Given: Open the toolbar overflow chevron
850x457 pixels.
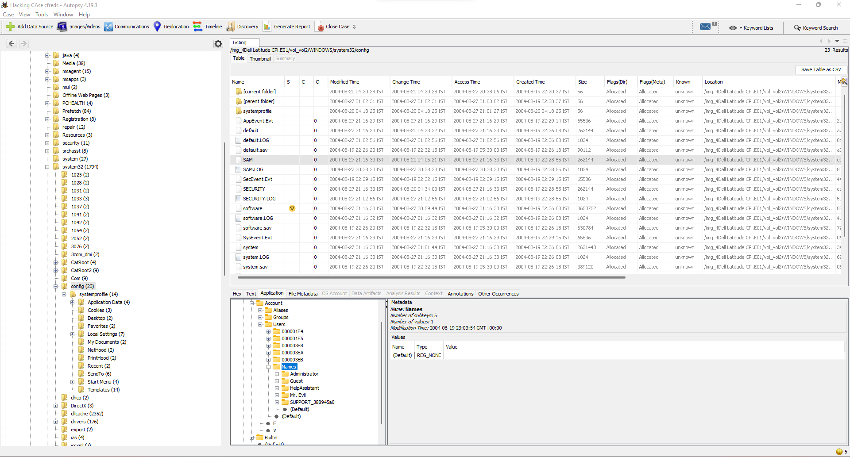Looking at the screenshot, I should 354,27.
